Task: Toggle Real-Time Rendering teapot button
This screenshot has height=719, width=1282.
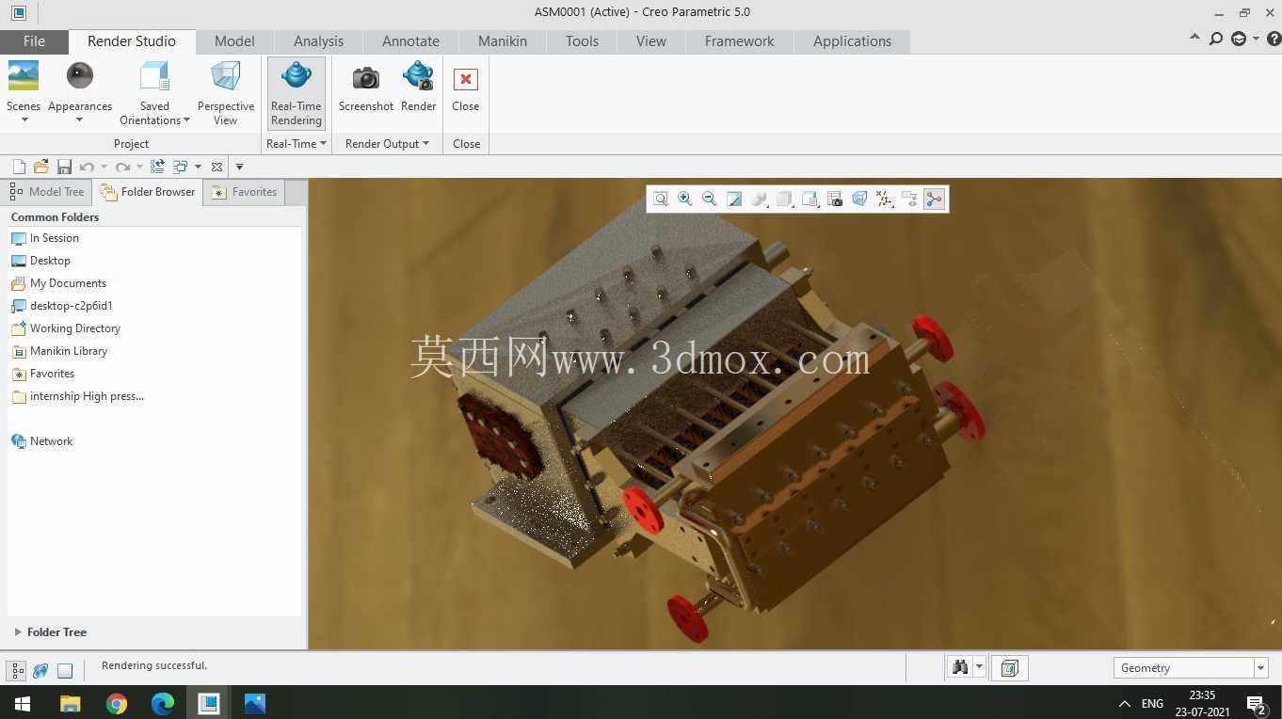Action: tap(296, 92)
